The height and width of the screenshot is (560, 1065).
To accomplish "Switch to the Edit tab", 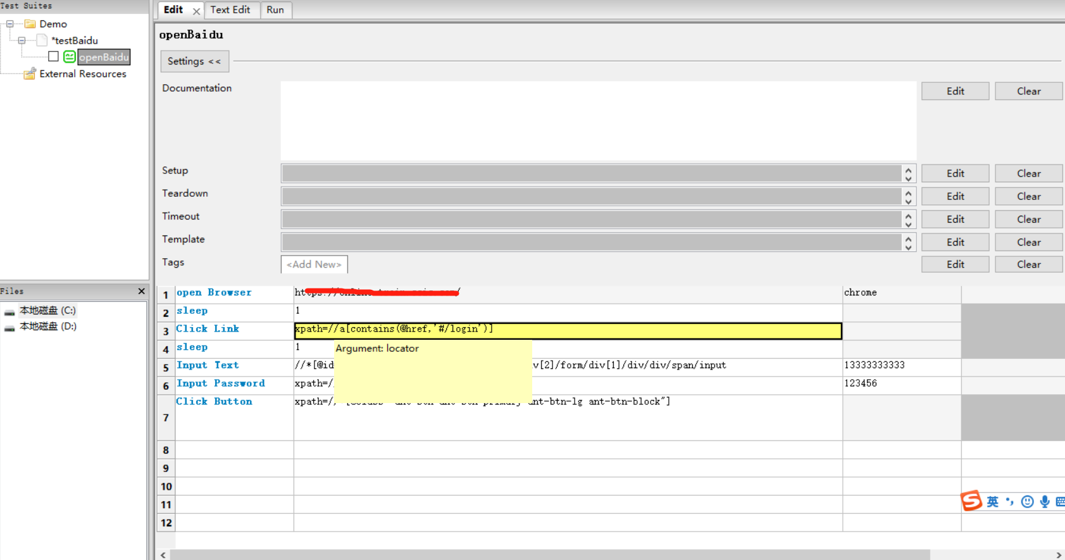I will click(173, 10).
